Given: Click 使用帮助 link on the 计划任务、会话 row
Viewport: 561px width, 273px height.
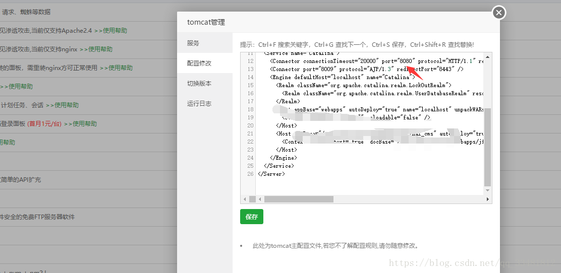Looking at the screenshot, I should point(67,105).
